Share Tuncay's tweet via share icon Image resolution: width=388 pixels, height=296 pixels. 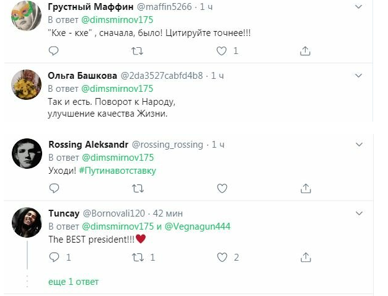(304, 256)
